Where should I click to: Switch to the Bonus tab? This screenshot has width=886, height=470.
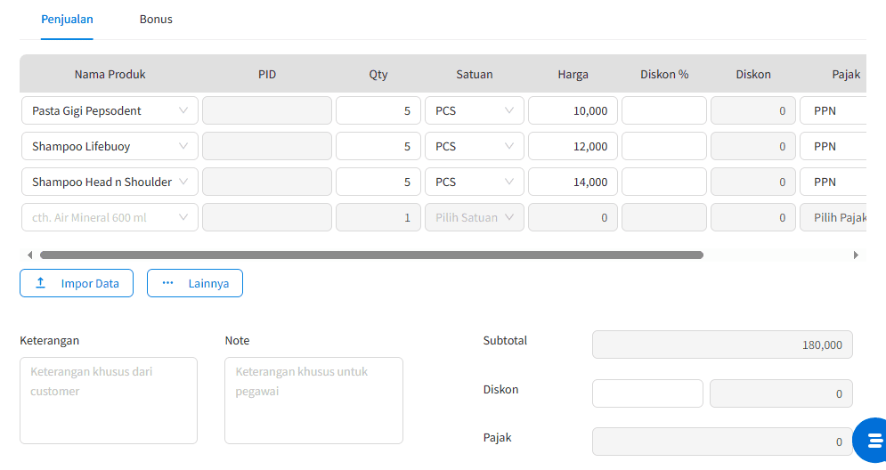(x=156, y=20)
